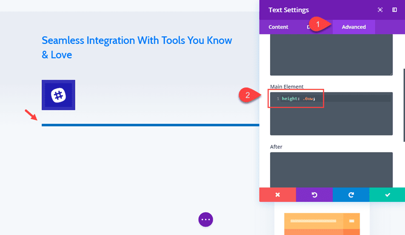Save settings with the green checkmark
Viewport: 405px width, 235px height.
[x=387, y=194]
